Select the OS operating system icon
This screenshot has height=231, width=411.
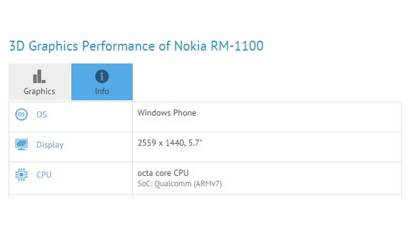pyautogui.click(x=21, y=114)
